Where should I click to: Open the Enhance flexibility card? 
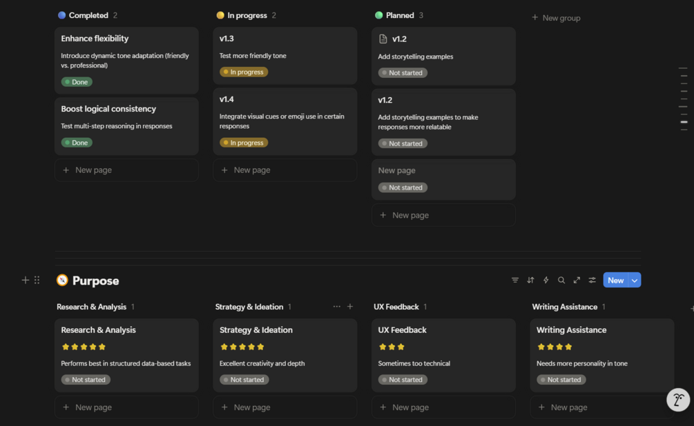click(x=95, y=39)
